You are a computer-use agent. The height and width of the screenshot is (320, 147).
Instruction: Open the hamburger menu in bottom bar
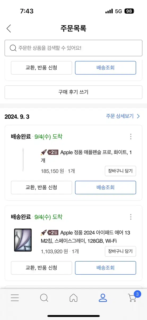pos(15,298)
